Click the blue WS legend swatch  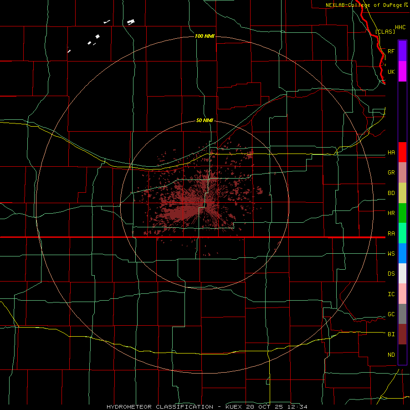[x=402, y=253]
